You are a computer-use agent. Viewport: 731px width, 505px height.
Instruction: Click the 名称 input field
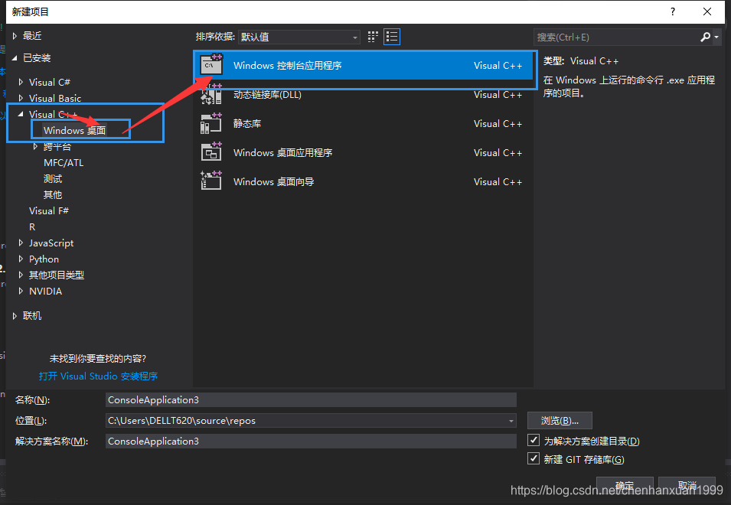311,399
